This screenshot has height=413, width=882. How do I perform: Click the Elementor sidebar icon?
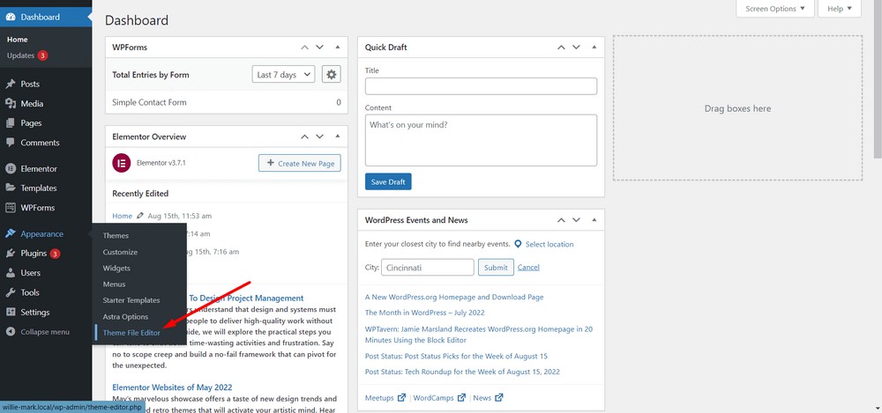(x=10, y=168)
